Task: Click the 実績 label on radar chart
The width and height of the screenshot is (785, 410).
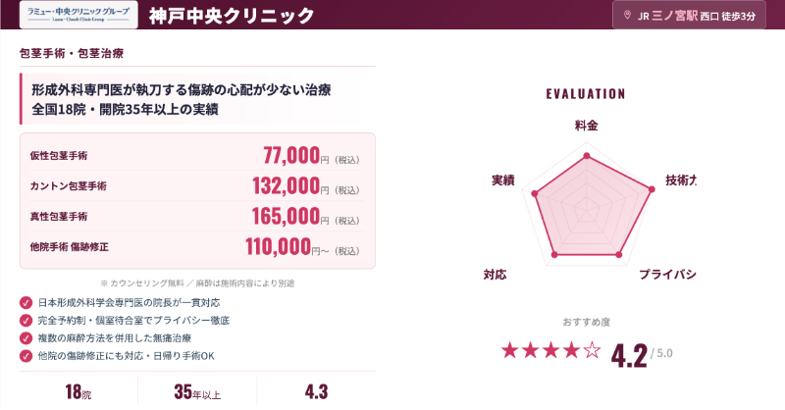Action: 503,180
